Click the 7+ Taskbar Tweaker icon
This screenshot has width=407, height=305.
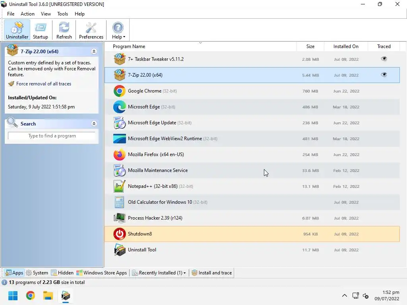[x=119, y=59]
